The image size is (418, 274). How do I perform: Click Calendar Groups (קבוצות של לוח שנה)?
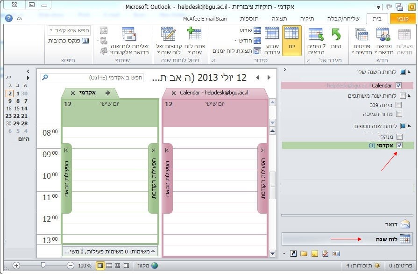tap(169, 41)
